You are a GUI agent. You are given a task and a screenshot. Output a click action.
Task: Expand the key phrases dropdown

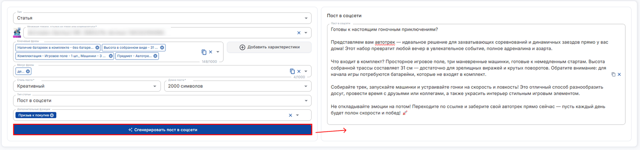(x=217, y=52)
